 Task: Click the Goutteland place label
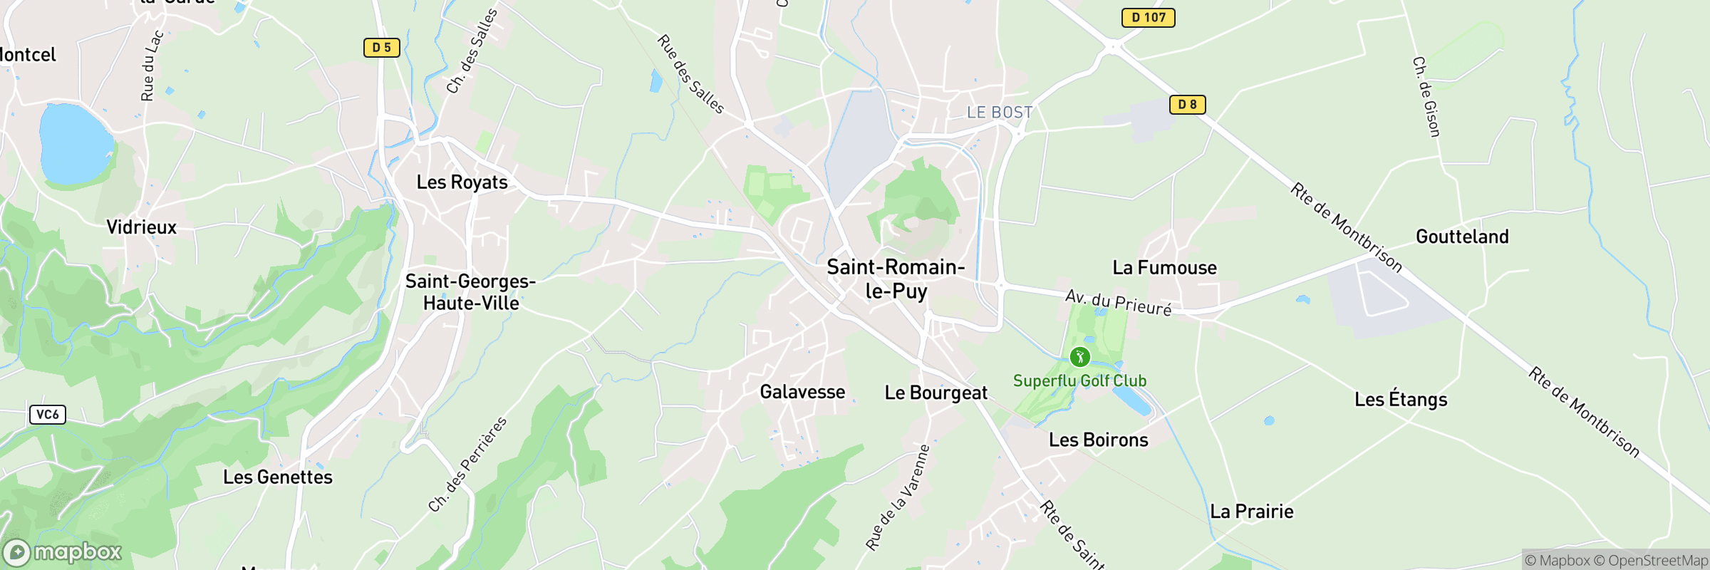coord(1463,237)
